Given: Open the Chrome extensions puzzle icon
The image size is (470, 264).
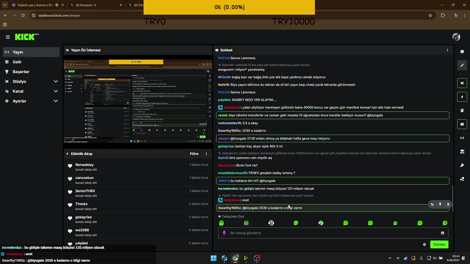Looking at the screenshot, I should coord(442,15).
